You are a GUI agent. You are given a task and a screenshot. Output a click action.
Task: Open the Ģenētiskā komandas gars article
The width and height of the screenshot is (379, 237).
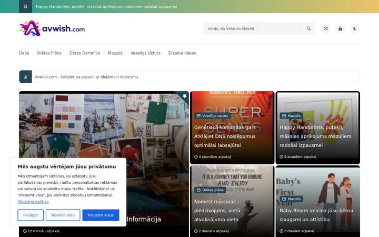(225, 136)
